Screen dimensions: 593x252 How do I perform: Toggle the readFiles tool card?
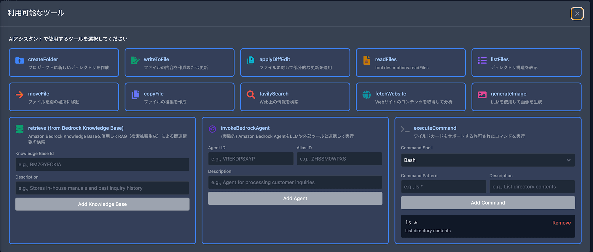click(x=411, y=63)
